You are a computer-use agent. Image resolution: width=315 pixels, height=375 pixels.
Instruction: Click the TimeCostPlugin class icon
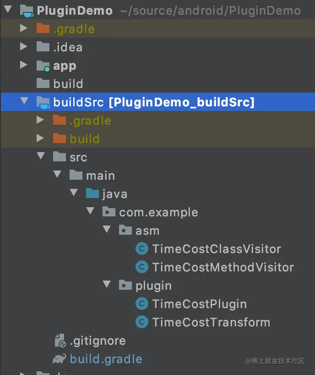point(141,303)
